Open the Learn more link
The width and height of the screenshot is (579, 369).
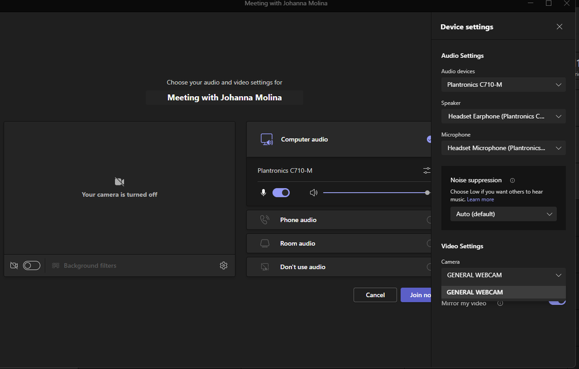pos(480,199)
